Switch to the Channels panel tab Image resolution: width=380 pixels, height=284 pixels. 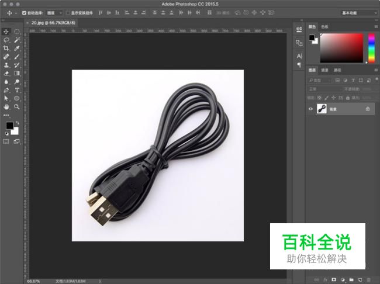[x=324, y=70]
